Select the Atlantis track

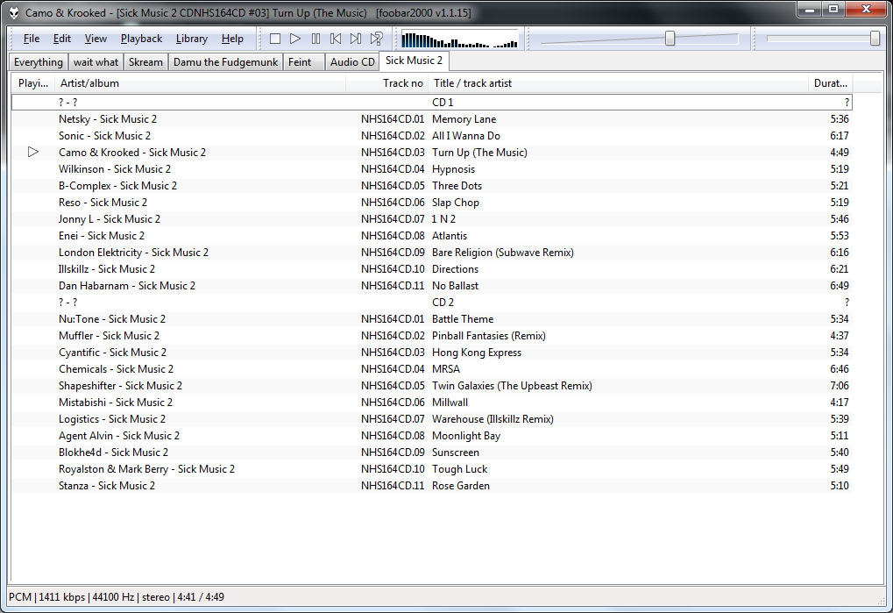coord(432,236)
